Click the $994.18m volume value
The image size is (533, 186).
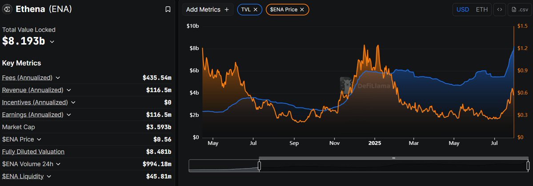point(157,164)
